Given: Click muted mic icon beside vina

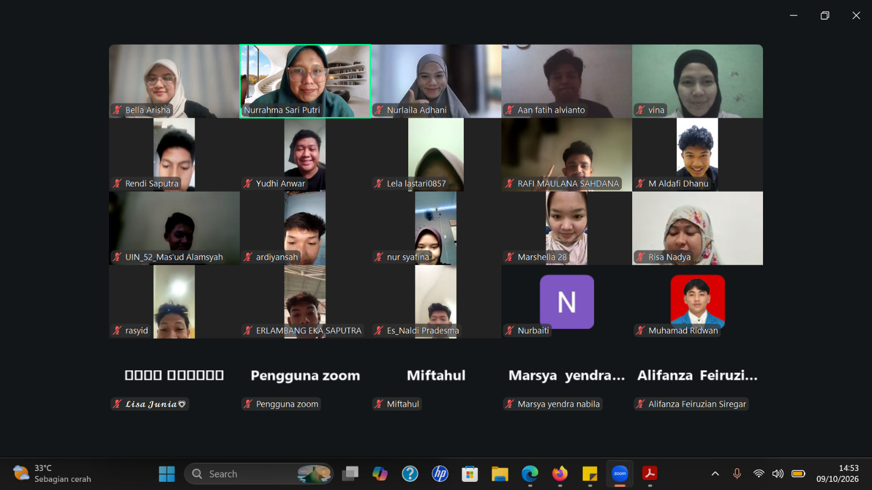Looking at the screenshot, I should click(640, 110).
